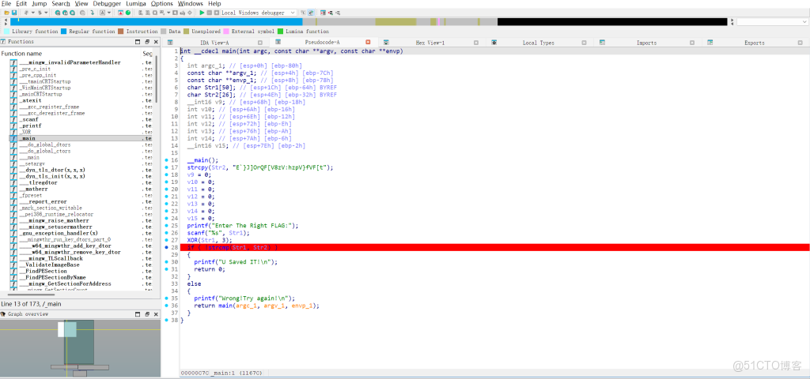Close the Graph overview panel
Image resolution: width=810 pixels, height=379 pixels.
[156, 314]
